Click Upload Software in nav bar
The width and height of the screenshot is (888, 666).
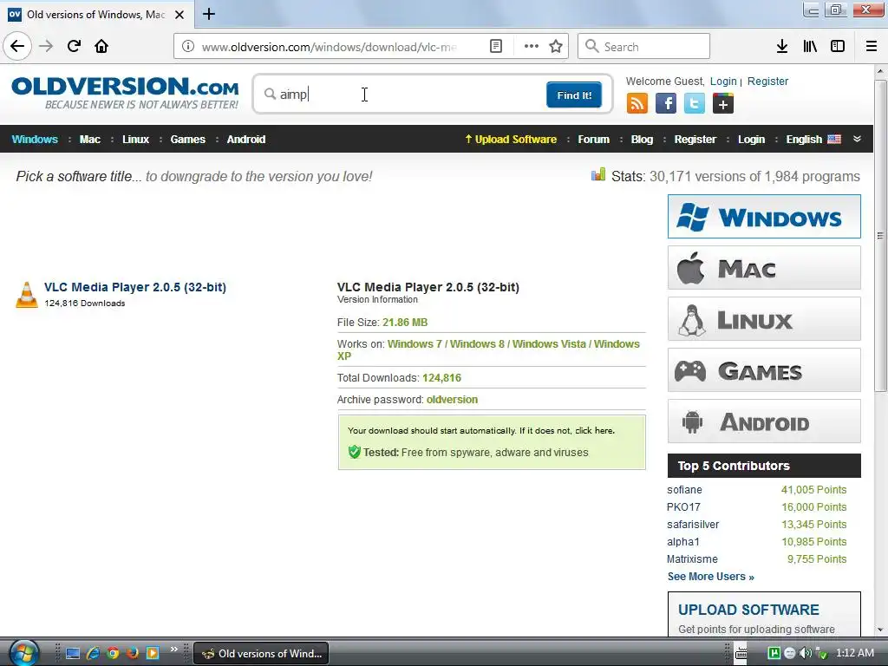(511, 140)
